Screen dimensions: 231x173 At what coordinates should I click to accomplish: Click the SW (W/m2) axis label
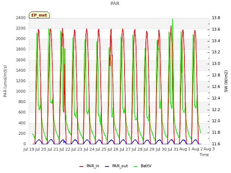(x=226, y=81)
